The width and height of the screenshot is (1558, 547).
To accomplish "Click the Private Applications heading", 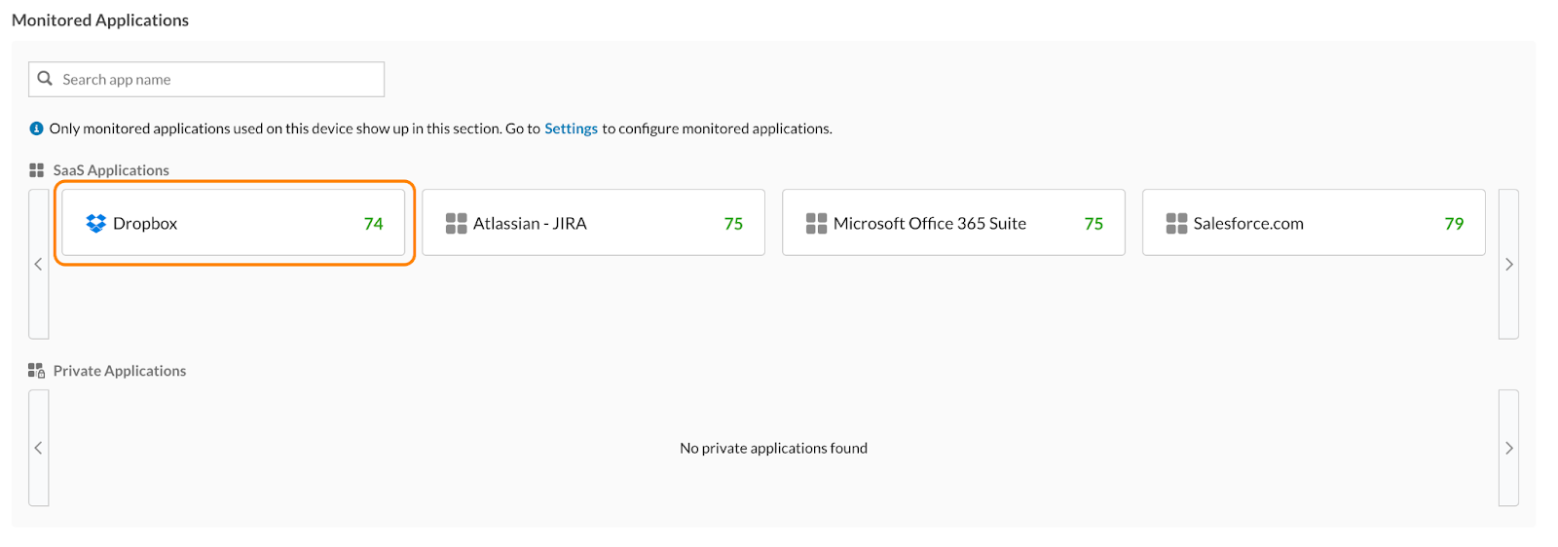I will pos(120,371).
